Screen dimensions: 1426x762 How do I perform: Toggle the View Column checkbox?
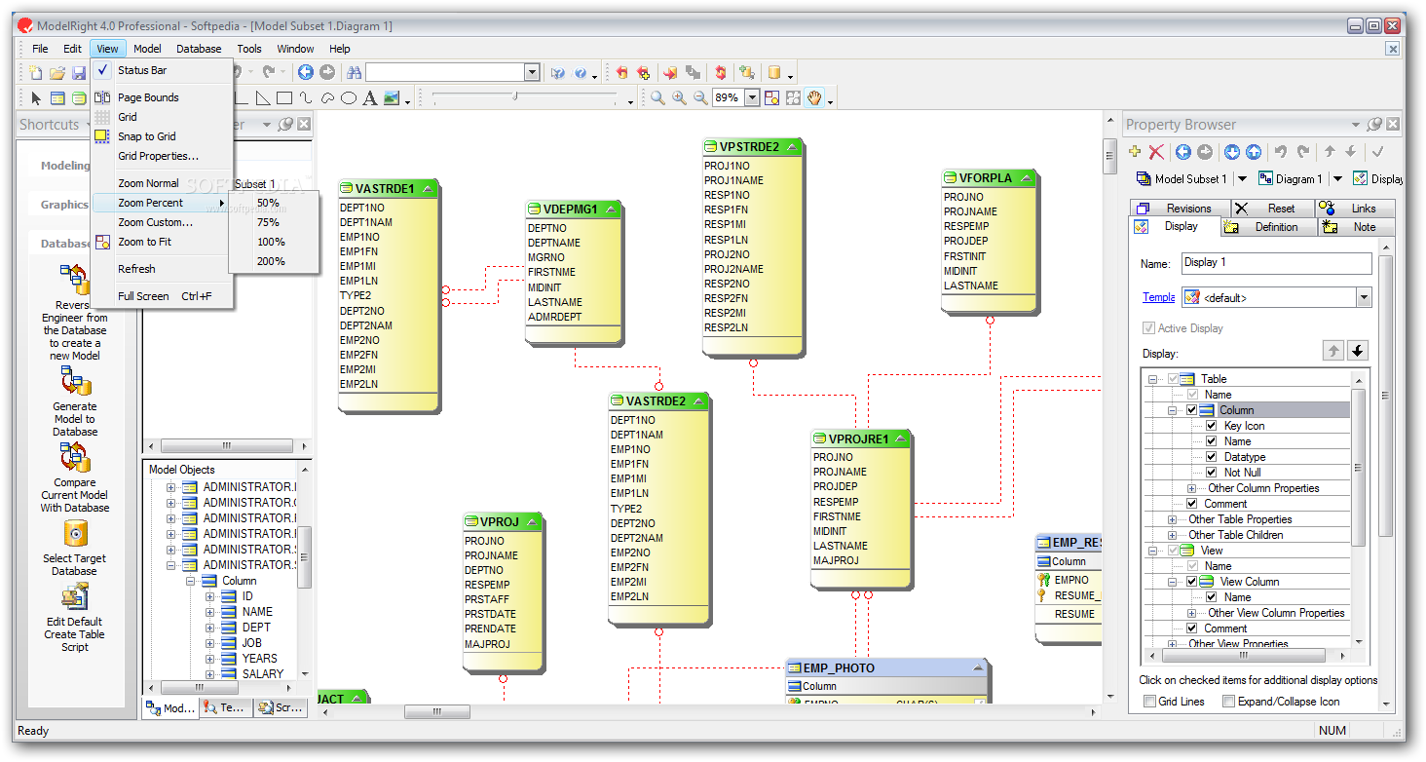click(x=1191, y=582)
